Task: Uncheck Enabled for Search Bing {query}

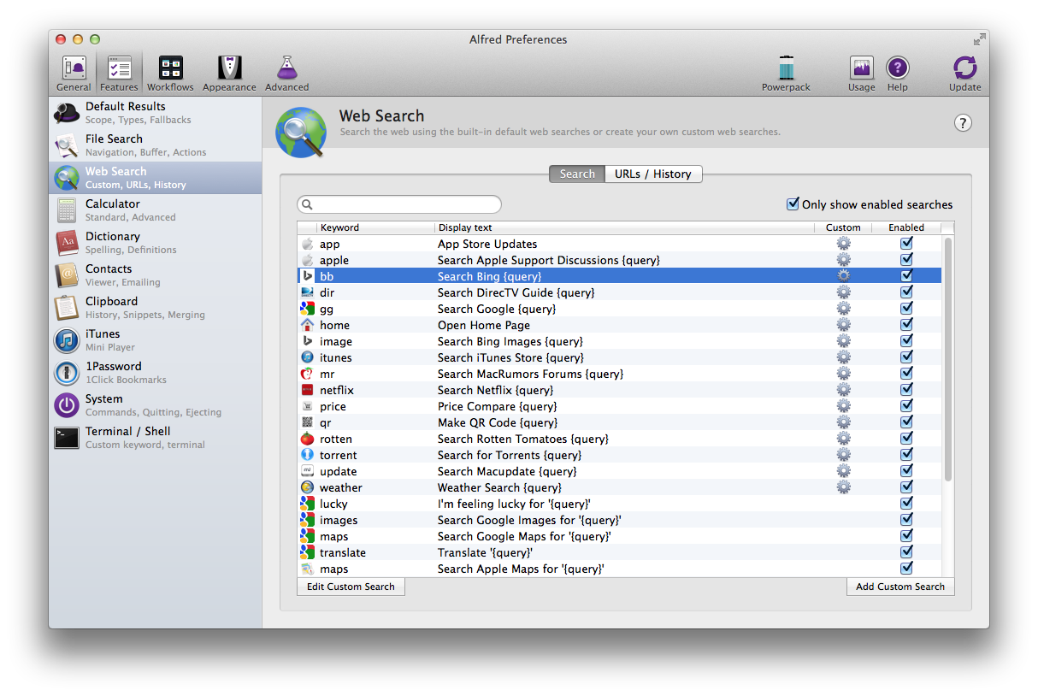Action: pyautogui.click(x=906, y=276)
